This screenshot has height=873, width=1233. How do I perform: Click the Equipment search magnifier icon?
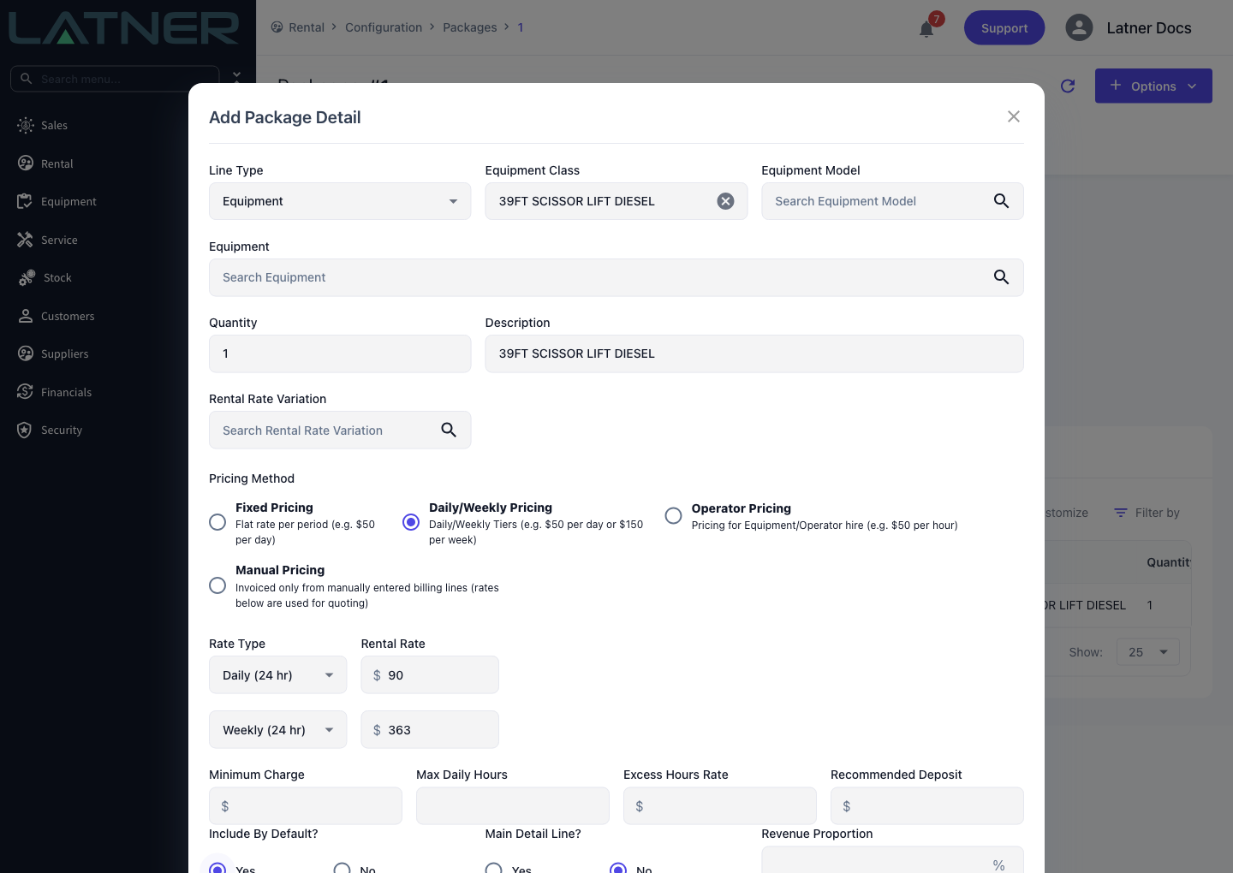click(1001, 277)
